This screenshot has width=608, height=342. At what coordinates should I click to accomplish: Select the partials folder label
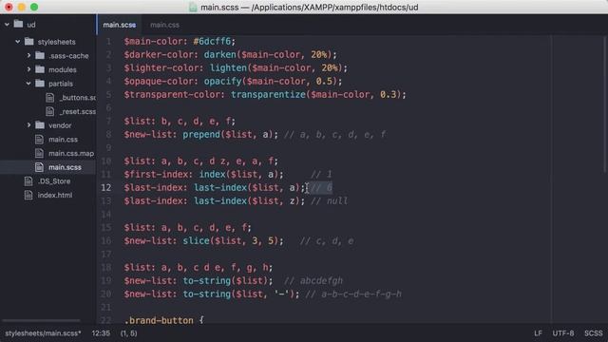pos(61,84)
